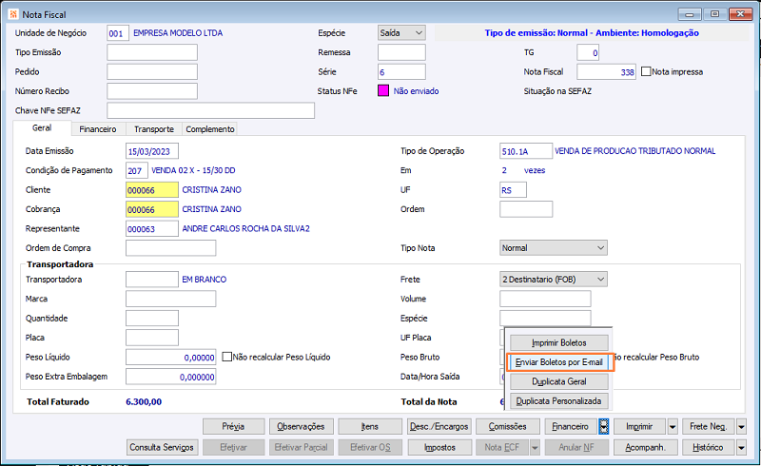Switch to the Transporte tab
761x466 pixels.
pyautogui.click(x=154, y=129)
